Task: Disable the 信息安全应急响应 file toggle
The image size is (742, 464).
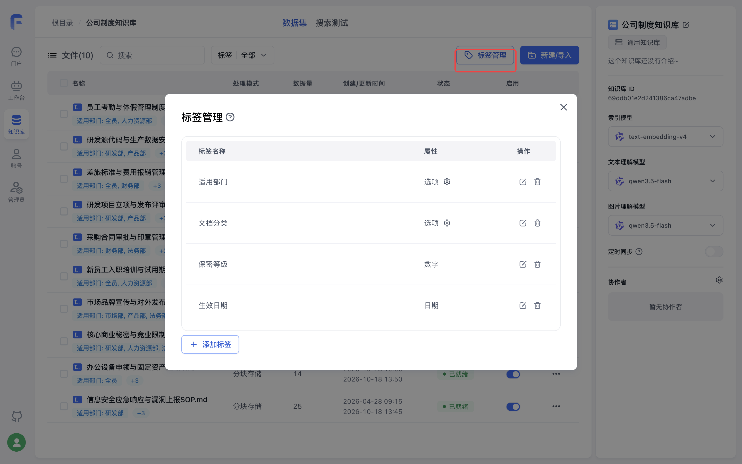Action: (513, 407)
